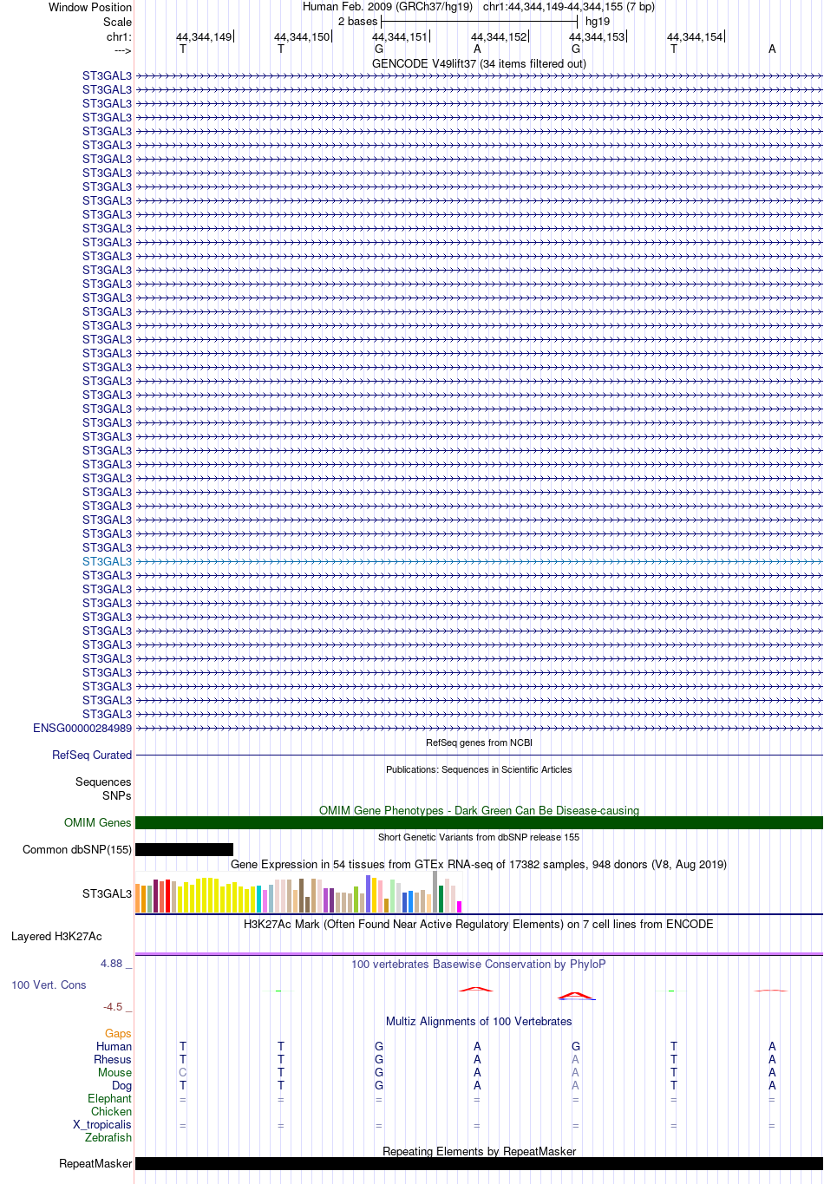This screenshot has height=1184, width=824.
Task: Click the dark green OMIM gene bar
Action: (x=479, y=822)
